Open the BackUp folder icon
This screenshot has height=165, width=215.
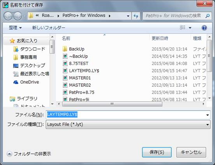65,49
